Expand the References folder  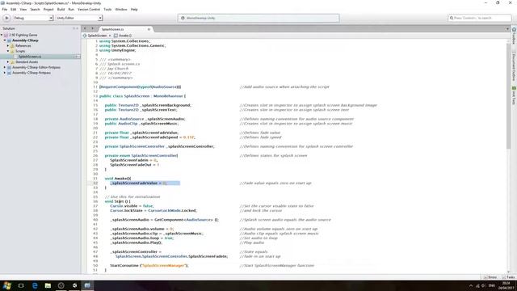[8, 46]
